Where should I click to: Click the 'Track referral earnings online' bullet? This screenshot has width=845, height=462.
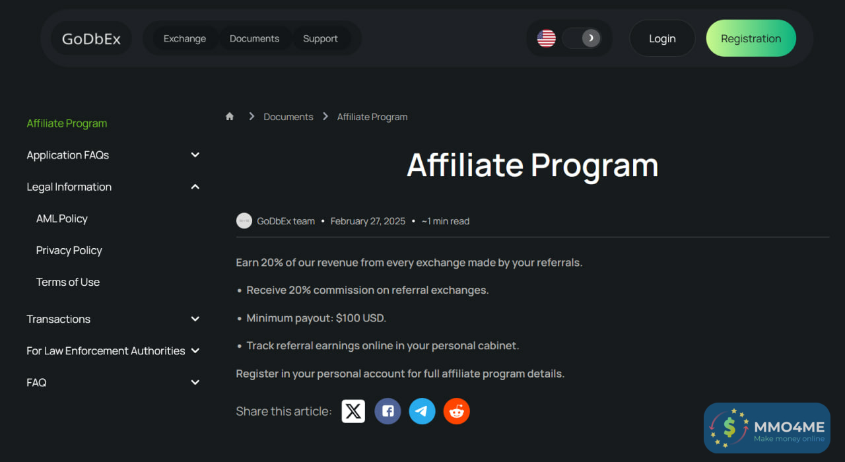[x=383, y=346]
